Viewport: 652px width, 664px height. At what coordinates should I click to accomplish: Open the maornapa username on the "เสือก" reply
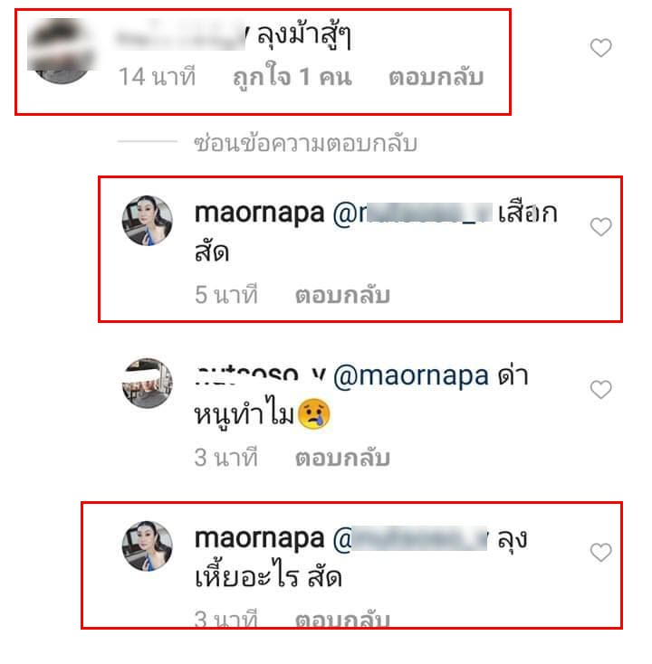[260, 213]
